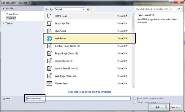Select the Web Form globe icon
The height and width of the screenshot is (112, 185).
(x=49, y=38)
